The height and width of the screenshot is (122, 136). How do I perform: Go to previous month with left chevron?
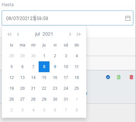click(x=18, y=34)
